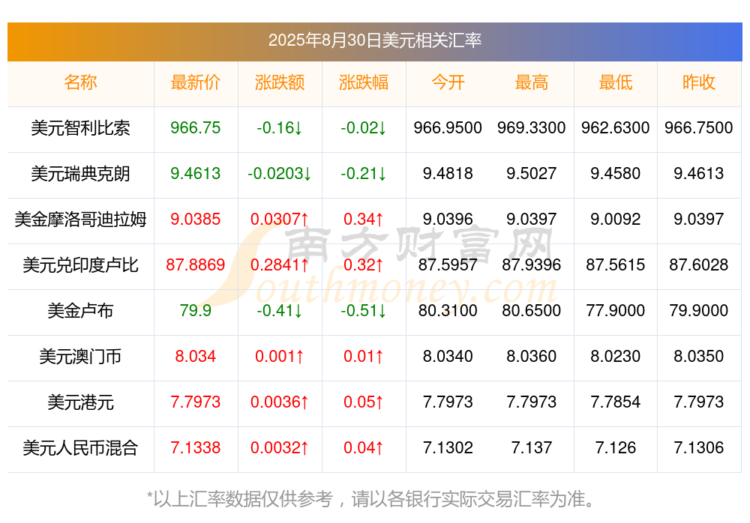
Task: Select latest price 966.75
Action: pos(195,128)
